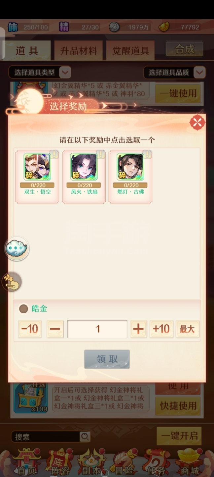Claim the reward with 领取 button
The image size is (214, 477).
(x=107, y=359)
